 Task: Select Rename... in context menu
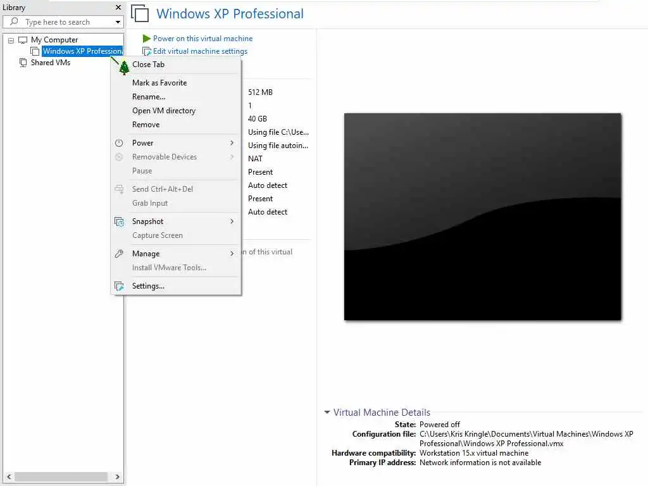(176, 97)
